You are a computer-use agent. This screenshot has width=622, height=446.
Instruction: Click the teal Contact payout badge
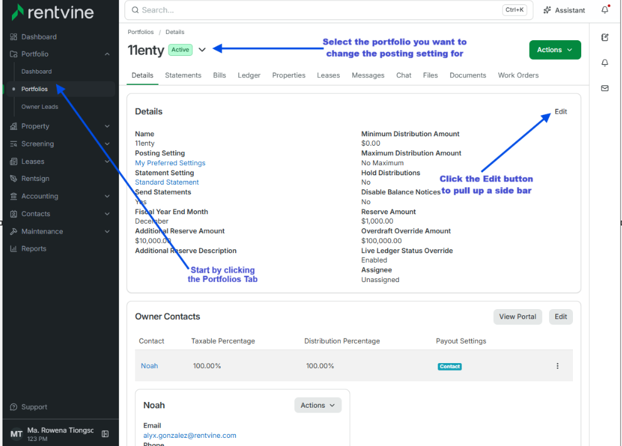[450, 366]
